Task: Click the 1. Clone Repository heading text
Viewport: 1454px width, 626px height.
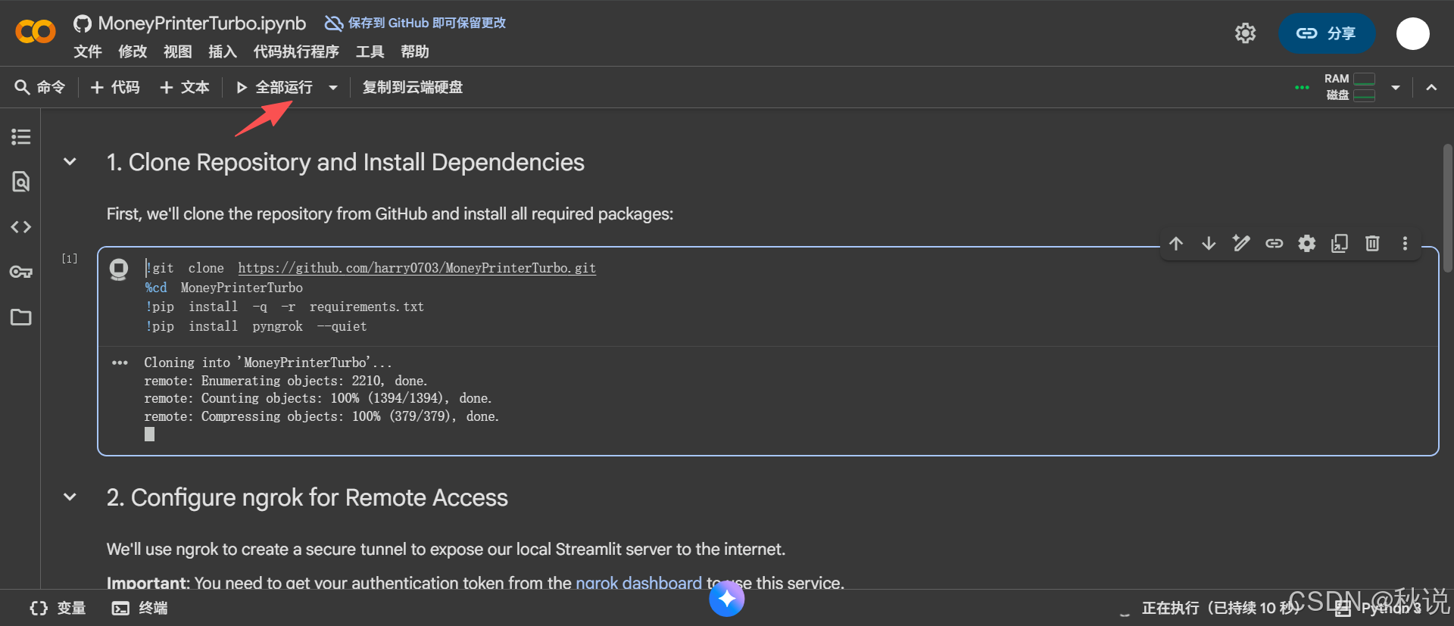Action: tap(345, 162)
